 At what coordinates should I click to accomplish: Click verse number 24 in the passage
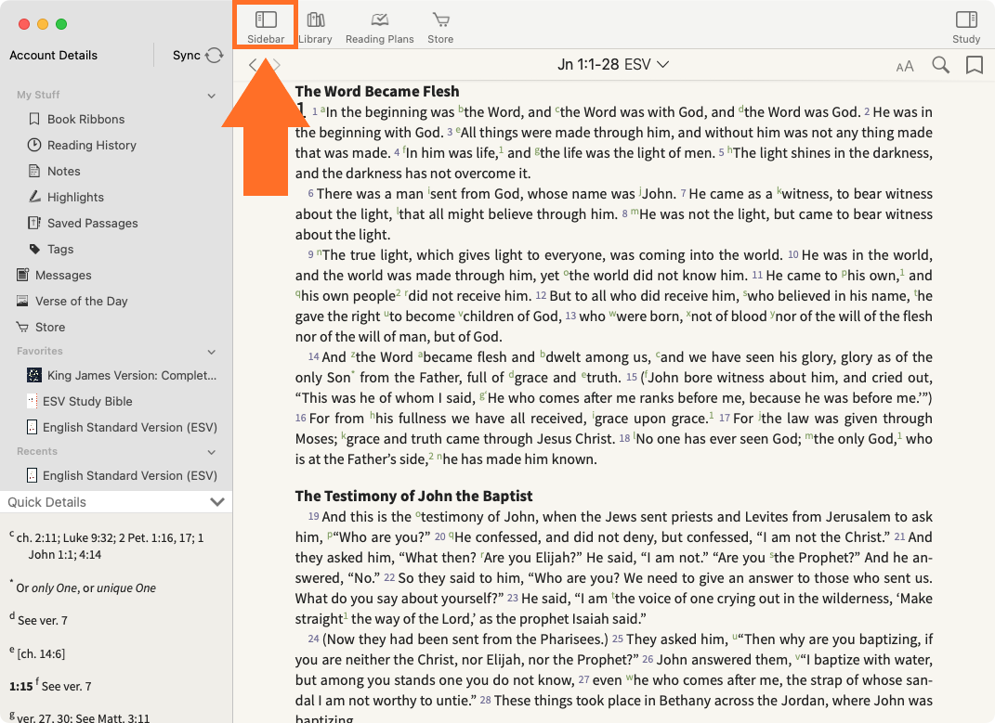[x=313, y=639]
